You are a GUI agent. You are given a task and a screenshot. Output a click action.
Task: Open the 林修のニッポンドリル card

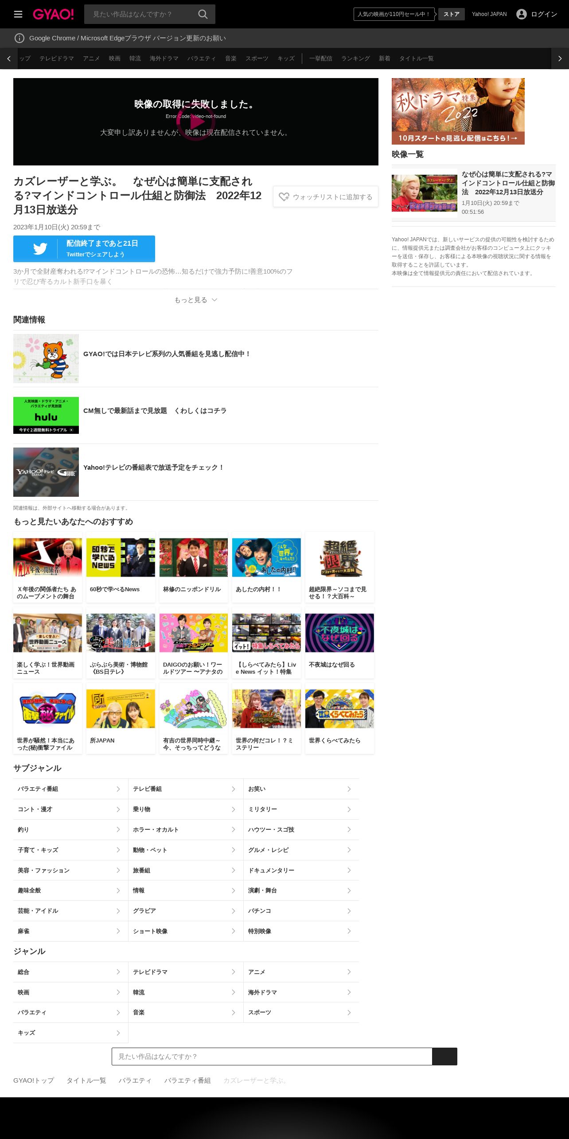(x=194, y=567)
